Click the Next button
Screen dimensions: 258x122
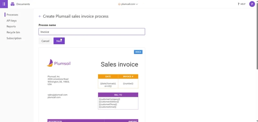[x=59, y=41]
